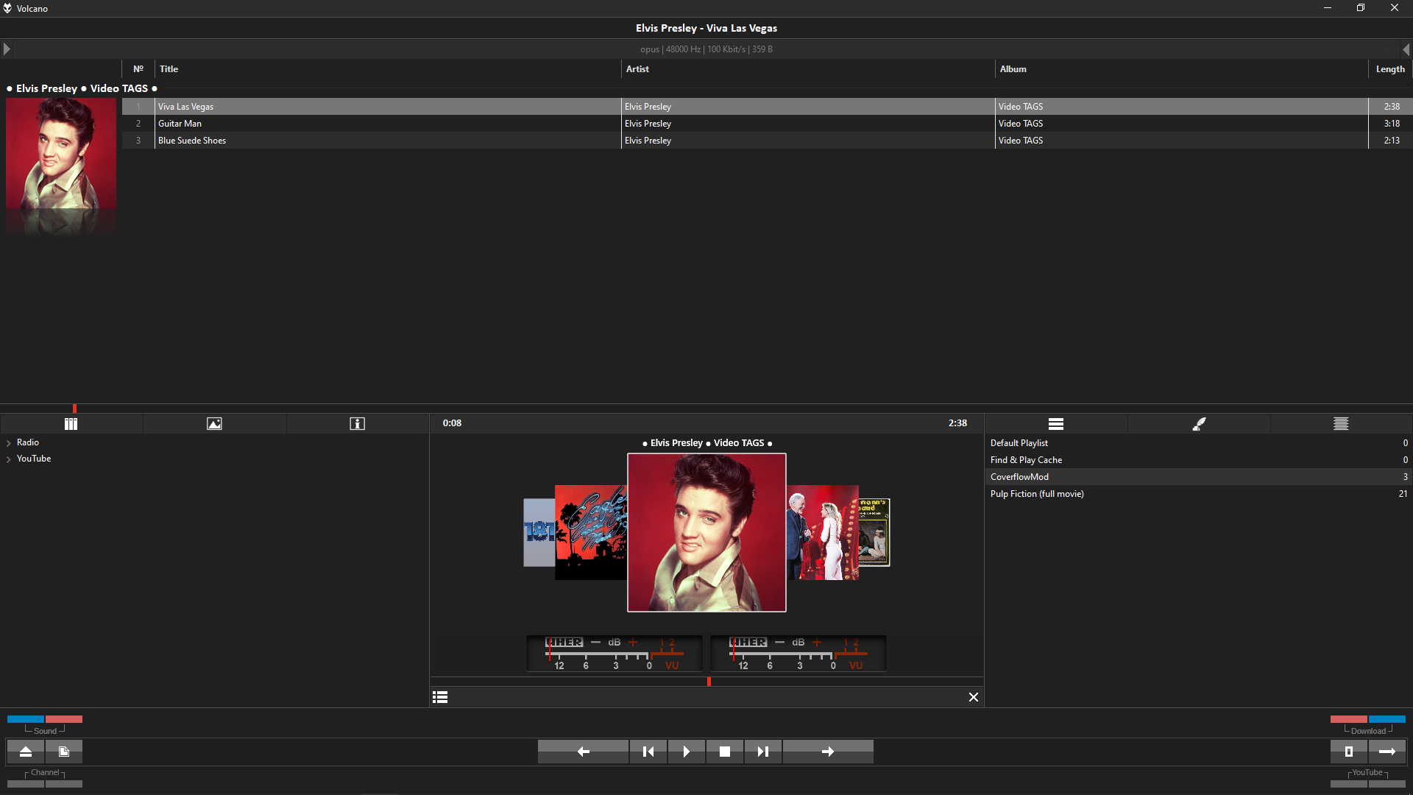The width and height of the screenshot is (1413, 795).
Task: Open the playlists list tab
Action: (1055, 423)
